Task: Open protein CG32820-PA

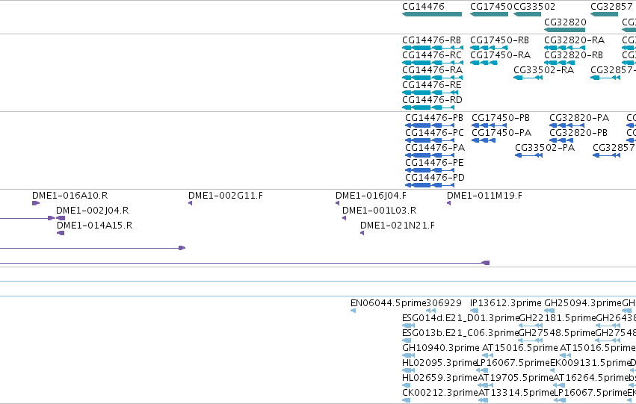Action: [579, 118]
